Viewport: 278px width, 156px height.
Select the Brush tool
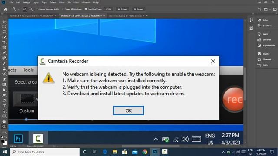pos(4,64)
